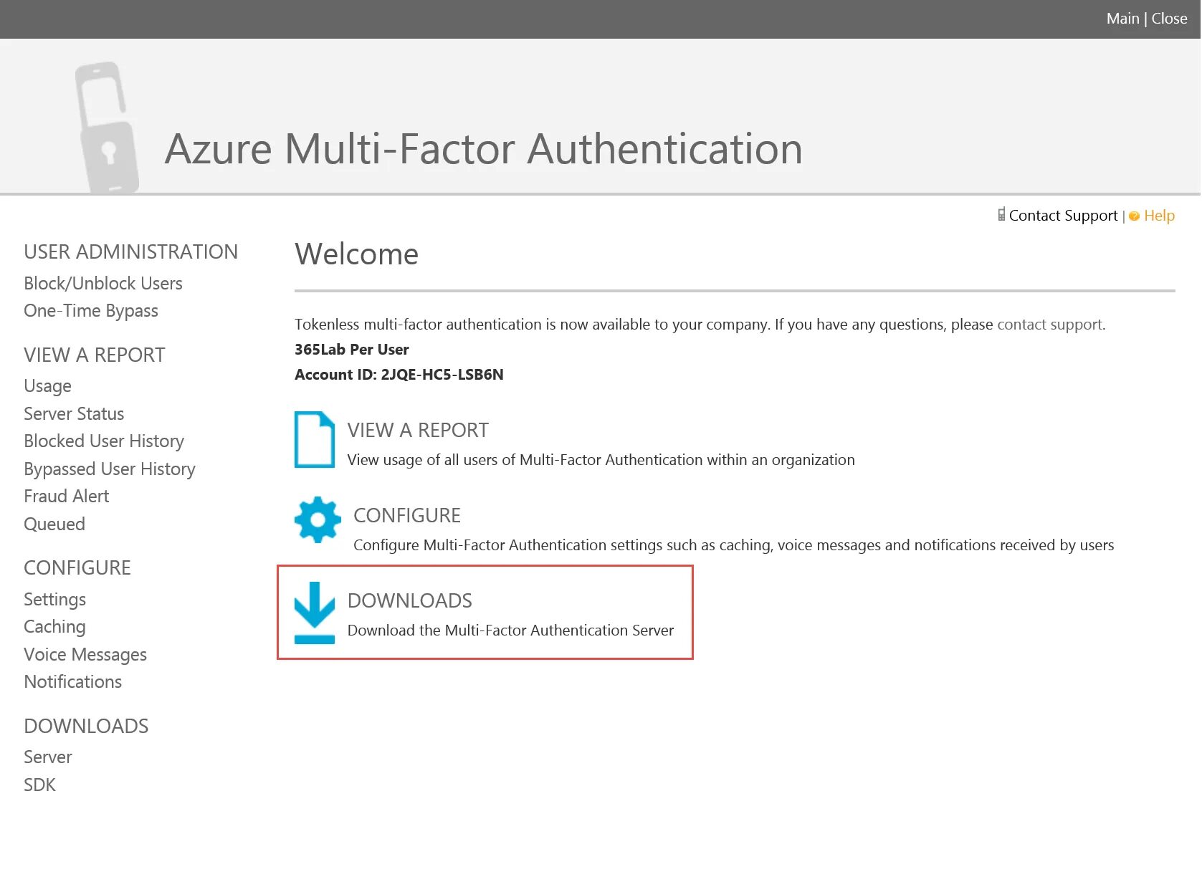Click the View a Report document icon
Image resolution: width=1202 pixels, height=887 pixels.
314,439
